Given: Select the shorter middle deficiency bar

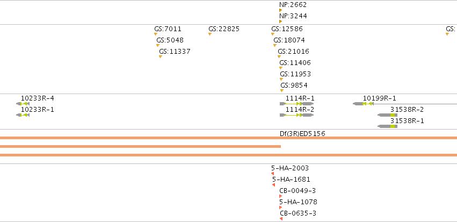Looking at the screenshot, I should [141, 146].
